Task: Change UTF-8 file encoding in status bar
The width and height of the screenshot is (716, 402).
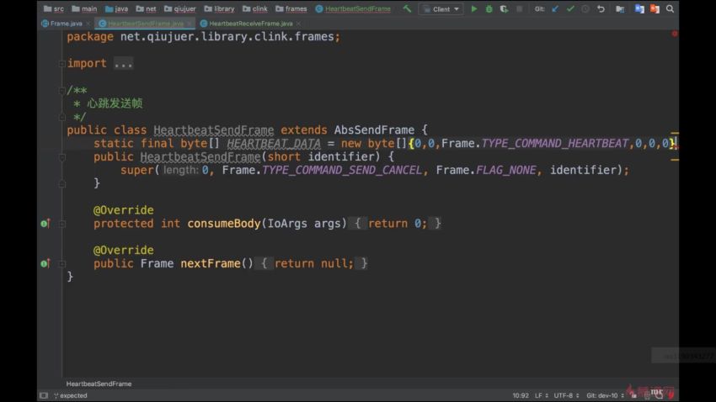Action: tap(564, 395)
